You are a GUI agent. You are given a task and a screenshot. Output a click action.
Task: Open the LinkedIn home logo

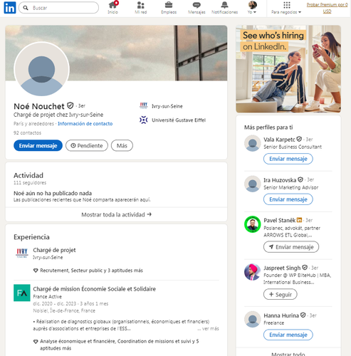pos(10,8)
